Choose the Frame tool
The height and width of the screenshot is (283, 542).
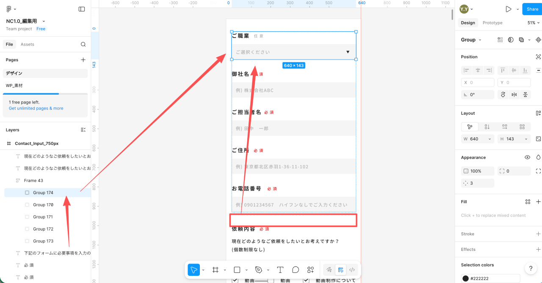[215, 270]
